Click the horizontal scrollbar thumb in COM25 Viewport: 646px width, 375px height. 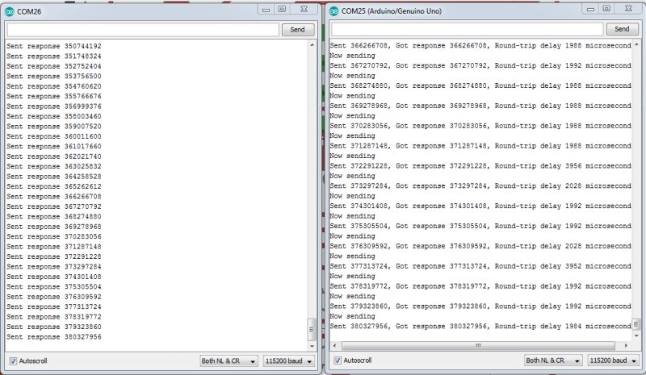coord(478,346)
